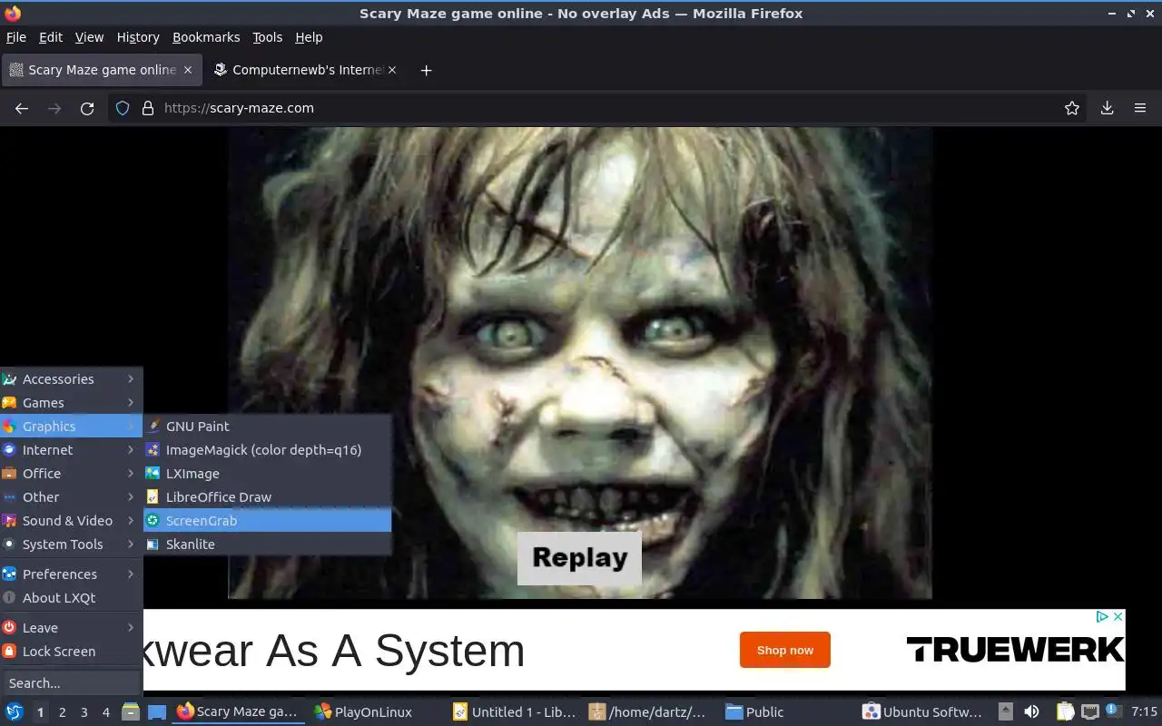Go back one page

click(22, 108)
